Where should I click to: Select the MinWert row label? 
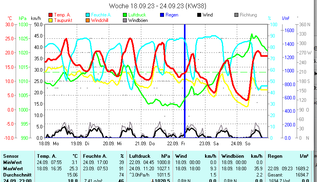point(12,162)
